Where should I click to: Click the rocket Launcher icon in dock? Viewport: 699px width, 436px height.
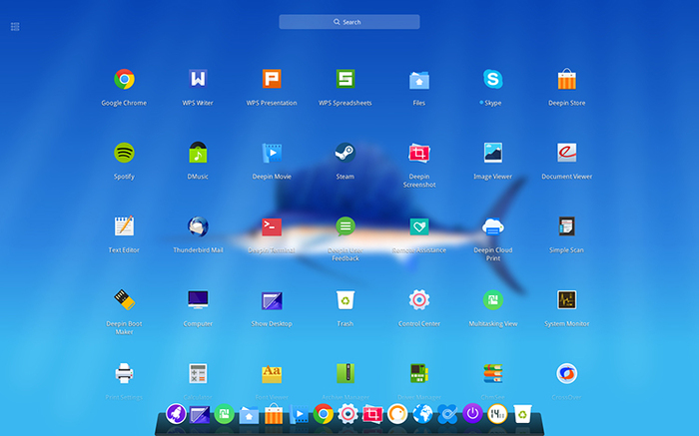[176, 414]
